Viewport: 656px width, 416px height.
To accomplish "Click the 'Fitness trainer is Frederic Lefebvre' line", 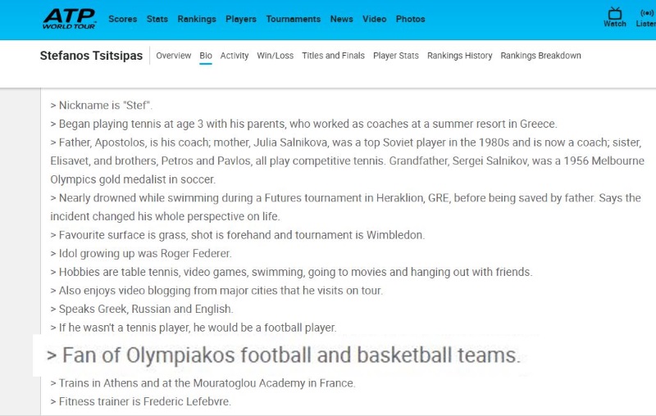I will tap(140, 401).
